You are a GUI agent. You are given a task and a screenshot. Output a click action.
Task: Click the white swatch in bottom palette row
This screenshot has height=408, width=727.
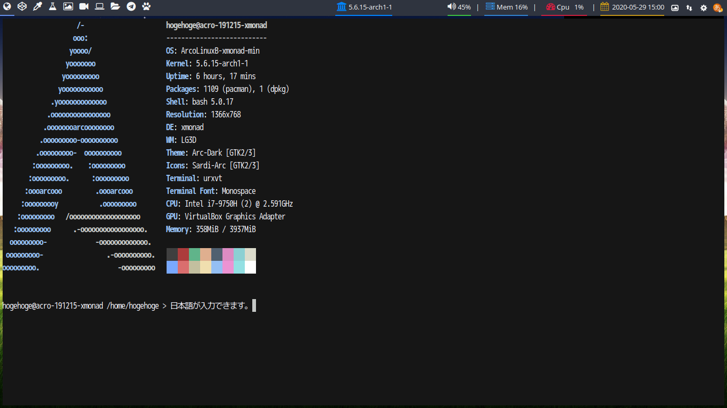[x=250, y=267]
